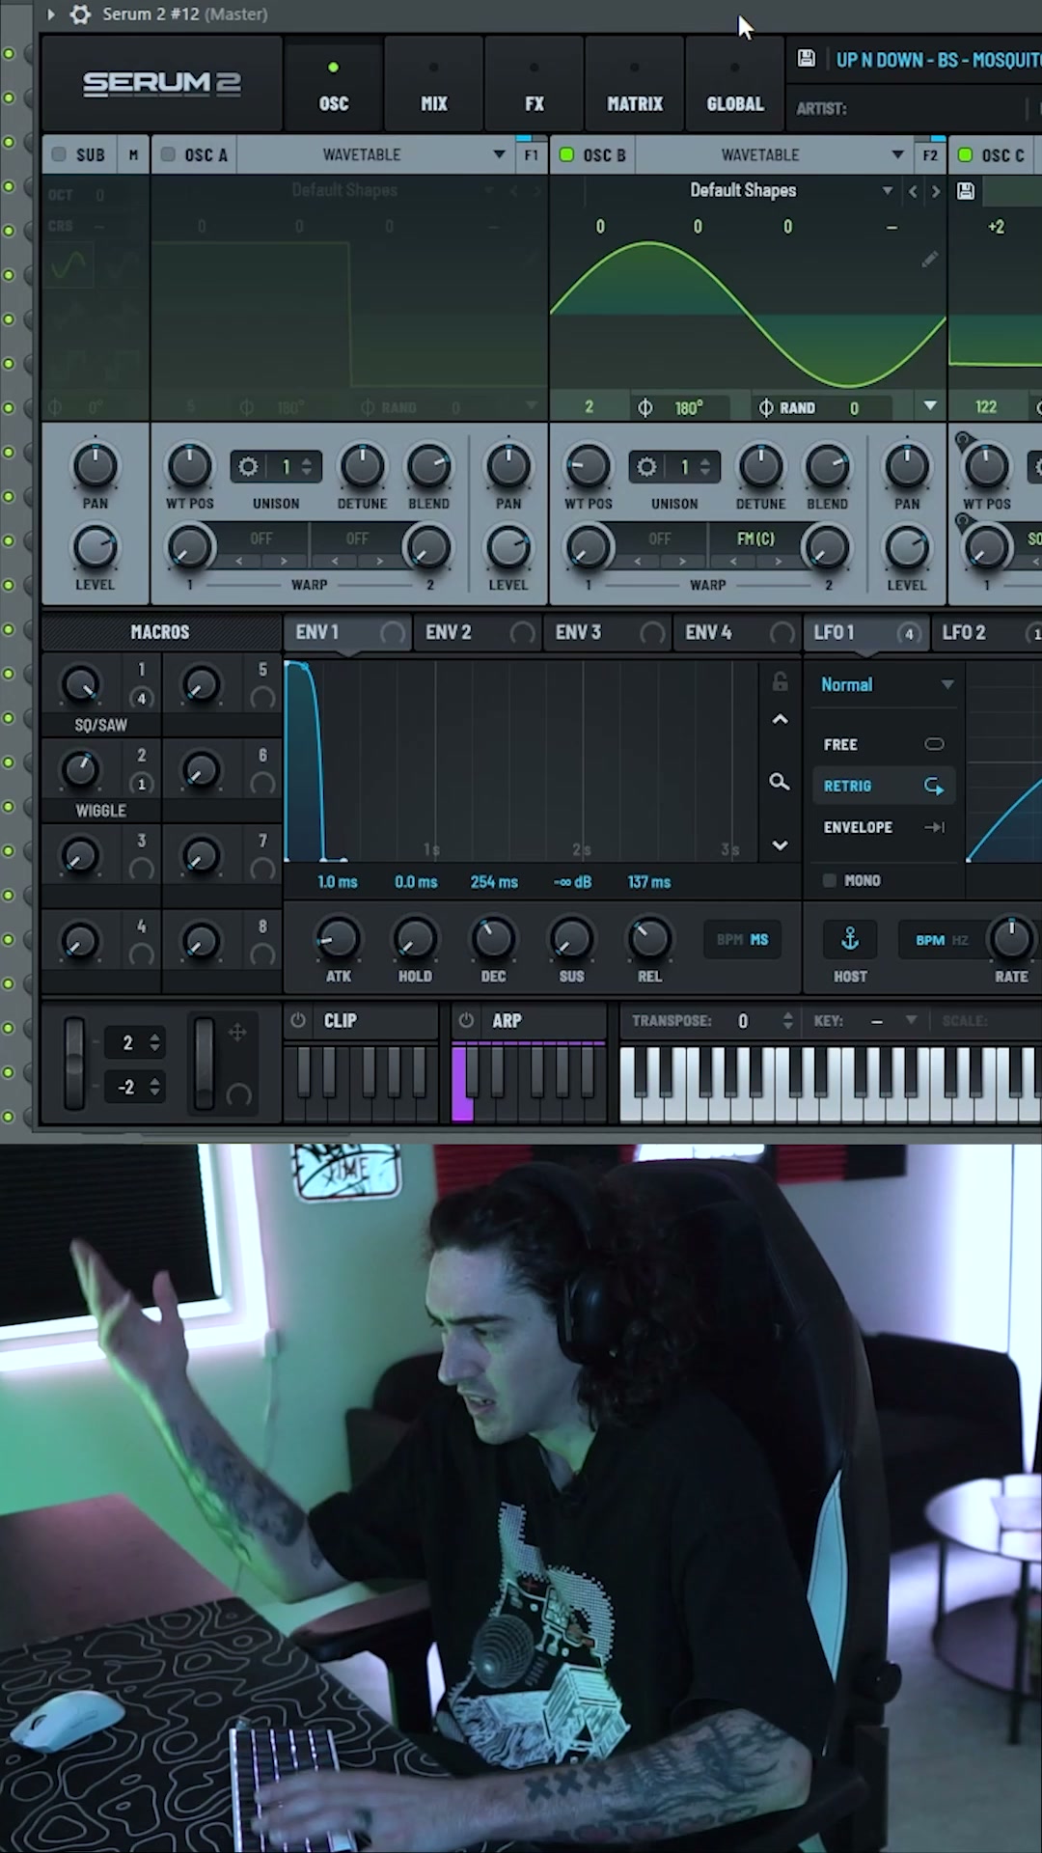1042x1853 pixels.
Task: Click the OSC B RAND phase icon
Action: [x=766, y=407]
